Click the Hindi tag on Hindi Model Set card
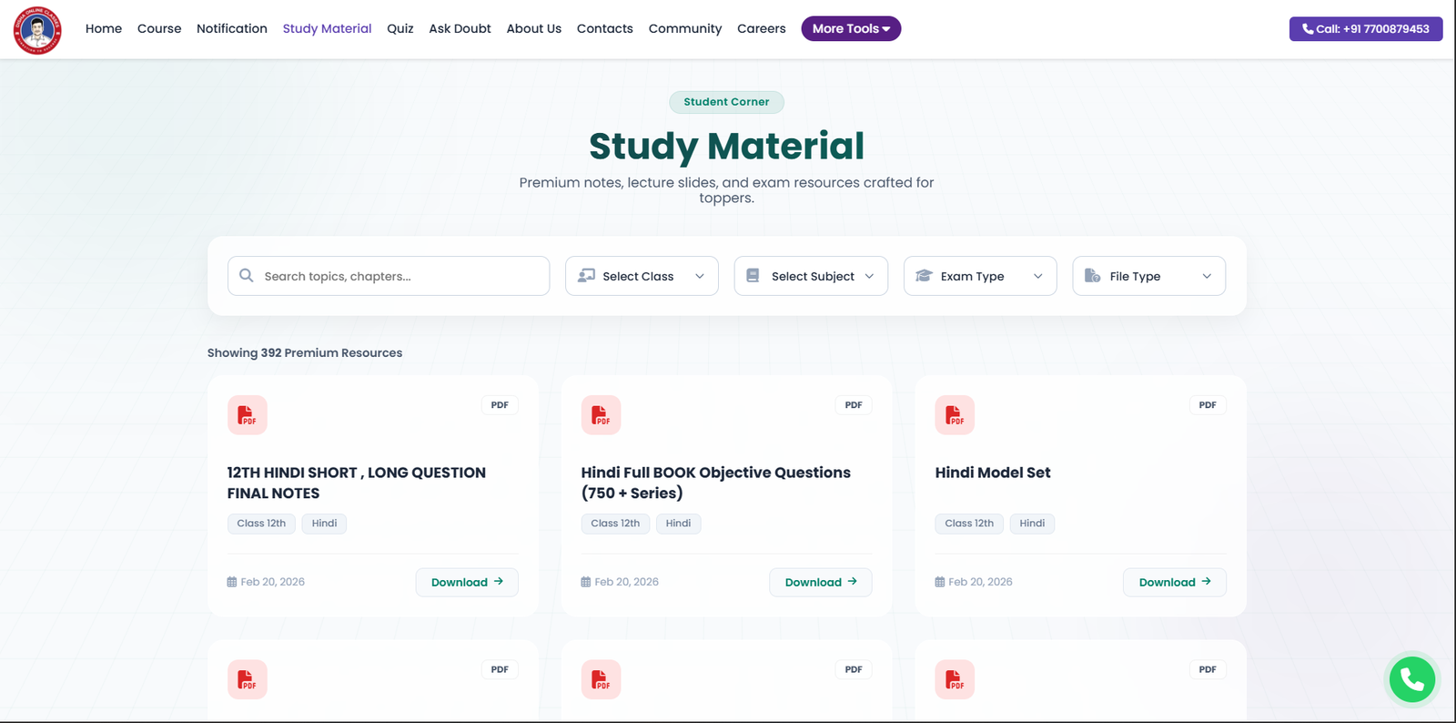The image size is (1456, 723). (x=1032, y=524)
